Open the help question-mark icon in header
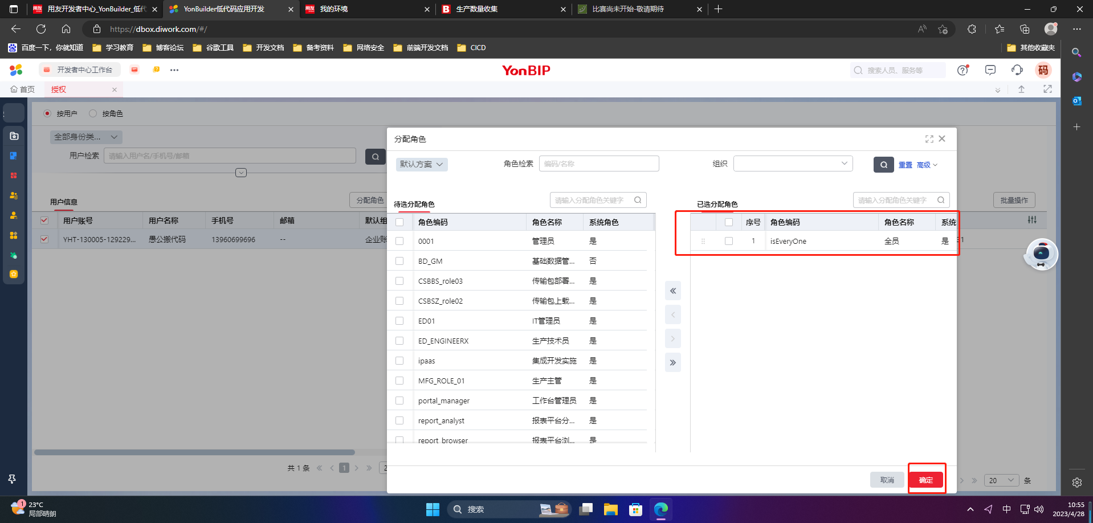 point(963,70)
